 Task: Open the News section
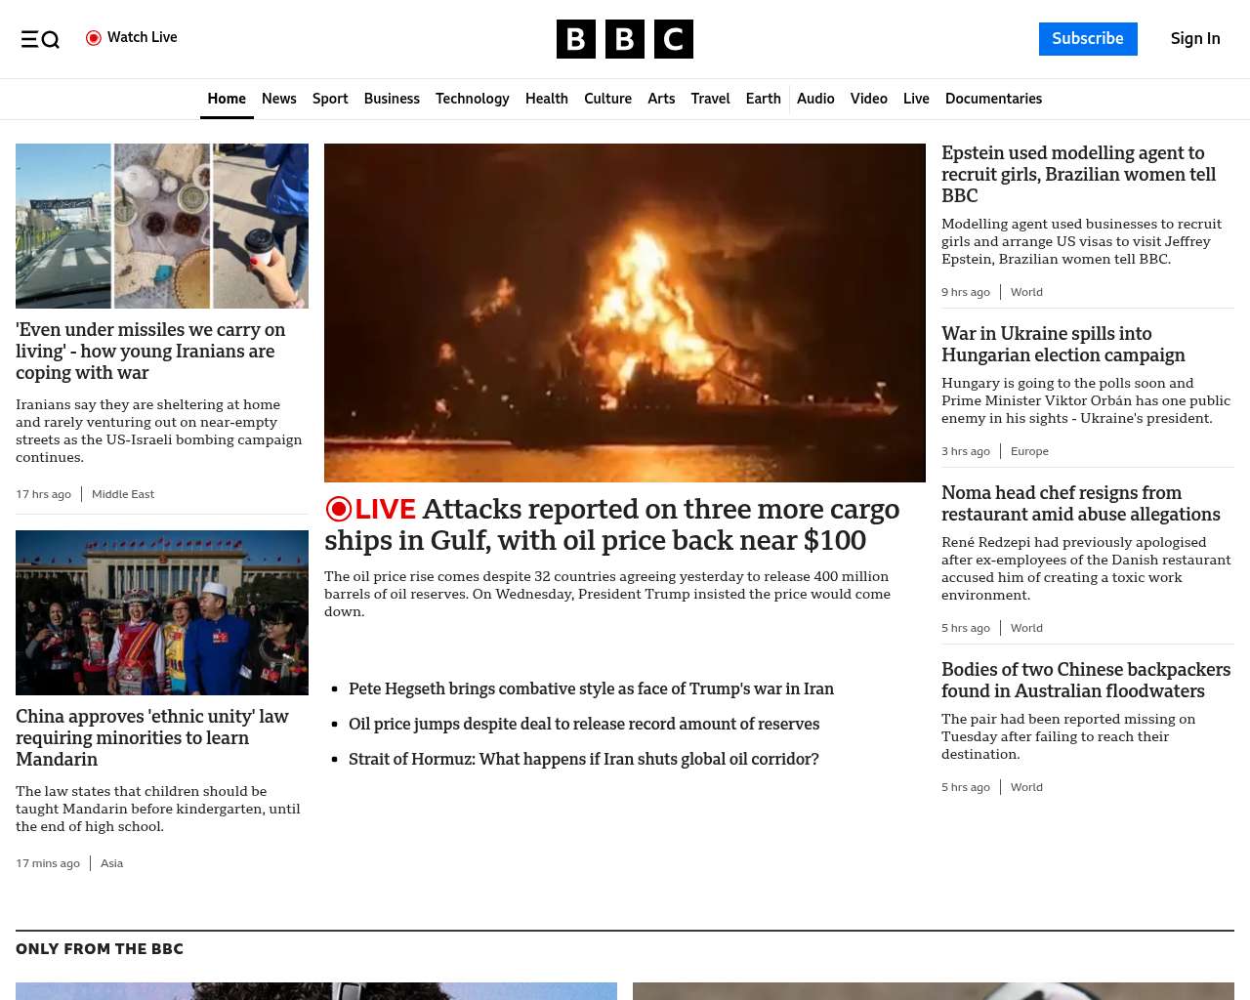(x=279, y=99)
